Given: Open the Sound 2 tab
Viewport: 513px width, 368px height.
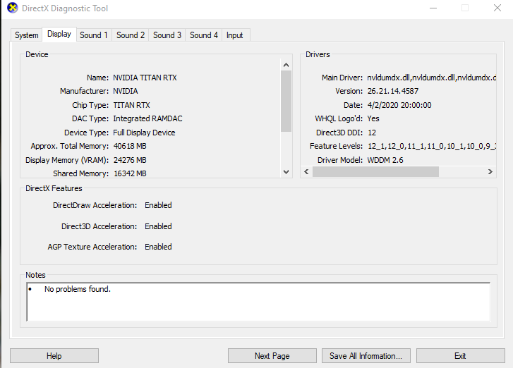Looking at the screenshot, I should click(131, 35).
